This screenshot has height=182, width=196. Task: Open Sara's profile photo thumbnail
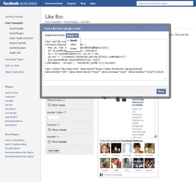(x=105, y=148)
